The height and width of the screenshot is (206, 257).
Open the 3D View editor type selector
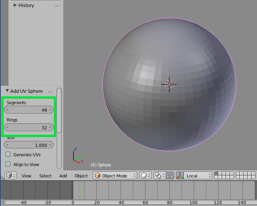tap(11, 175)
